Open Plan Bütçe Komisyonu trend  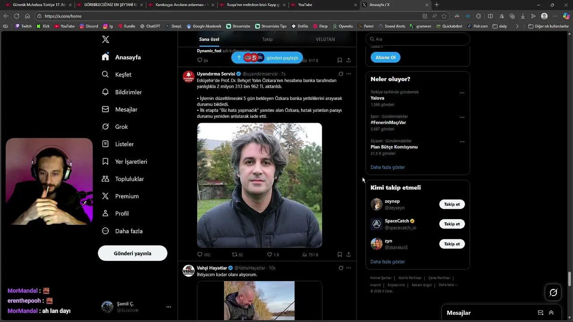[x=394, y=147]
